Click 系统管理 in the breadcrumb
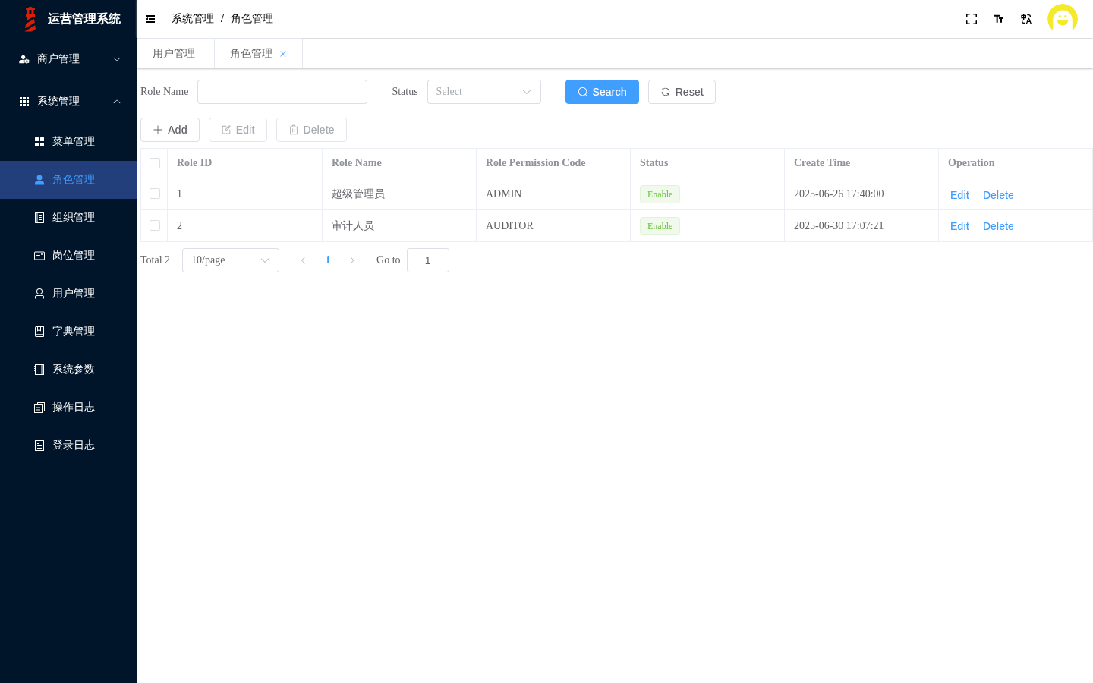 coord(193,19)
